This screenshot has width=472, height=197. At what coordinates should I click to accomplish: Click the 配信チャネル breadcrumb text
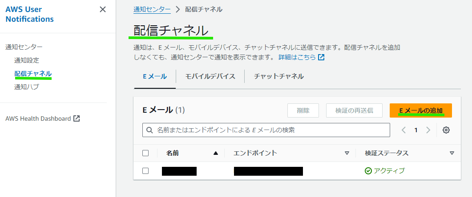click(204, 9)
